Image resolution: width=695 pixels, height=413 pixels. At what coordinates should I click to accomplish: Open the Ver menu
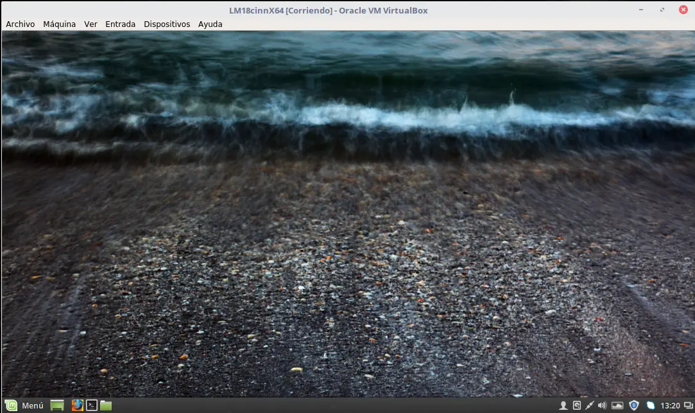click(90, 24)
